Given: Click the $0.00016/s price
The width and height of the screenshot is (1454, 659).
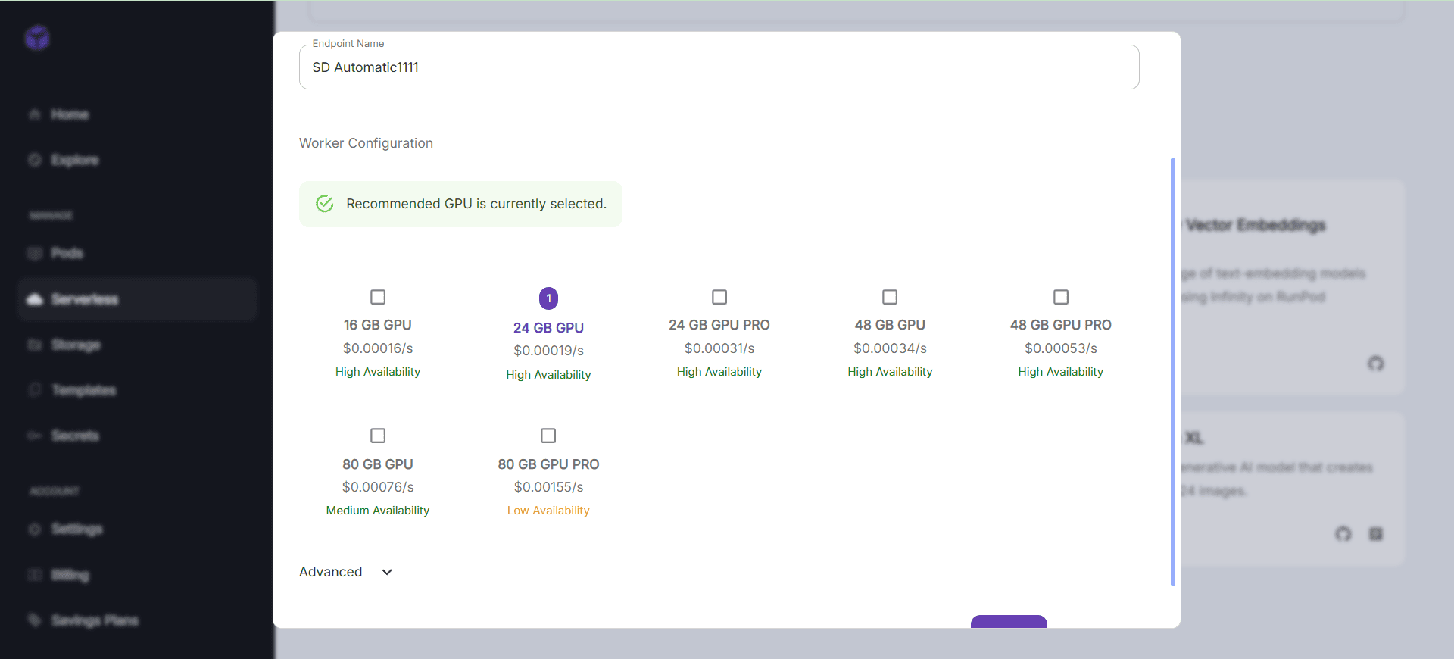Looking at the screenshot, I should [378, 348].
